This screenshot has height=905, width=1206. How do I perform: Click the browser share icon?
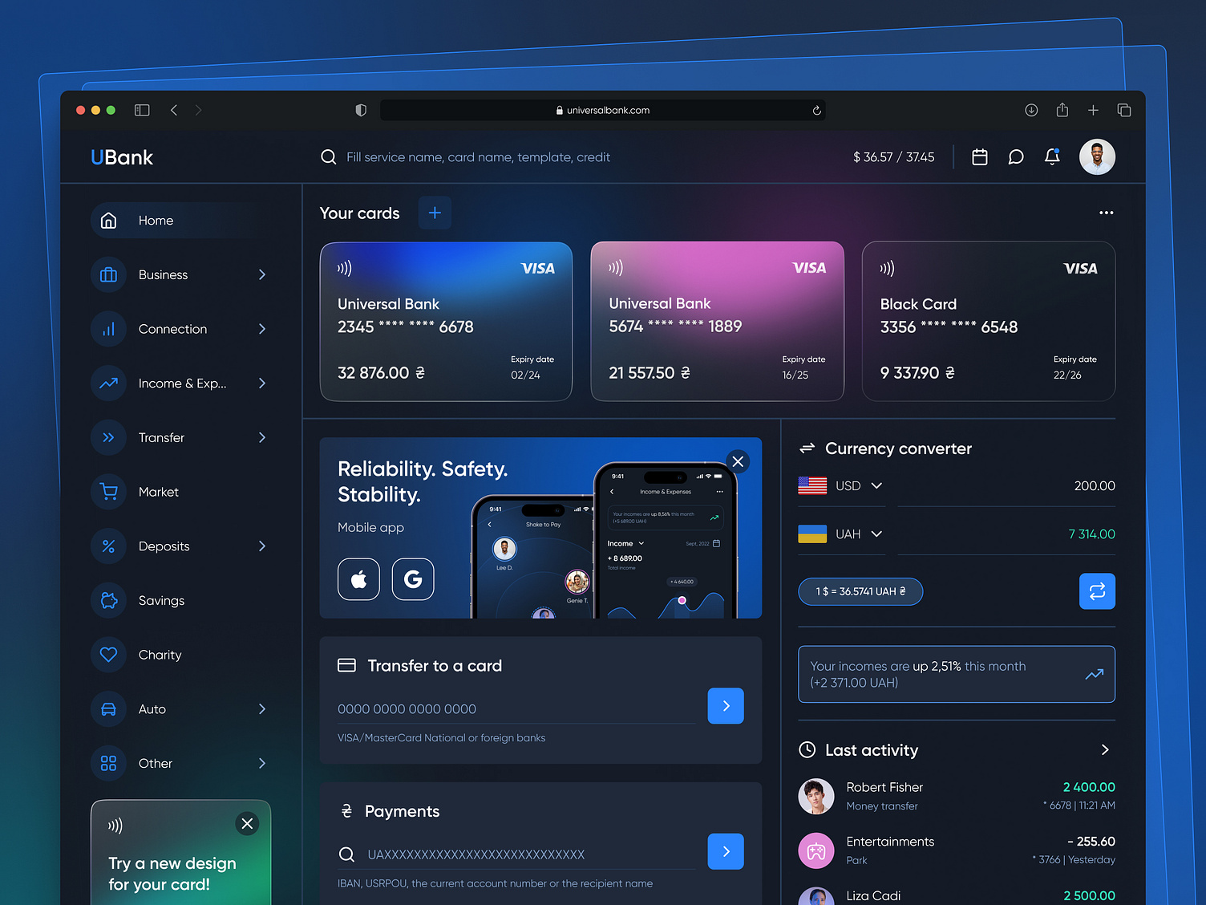(1062, 110)
